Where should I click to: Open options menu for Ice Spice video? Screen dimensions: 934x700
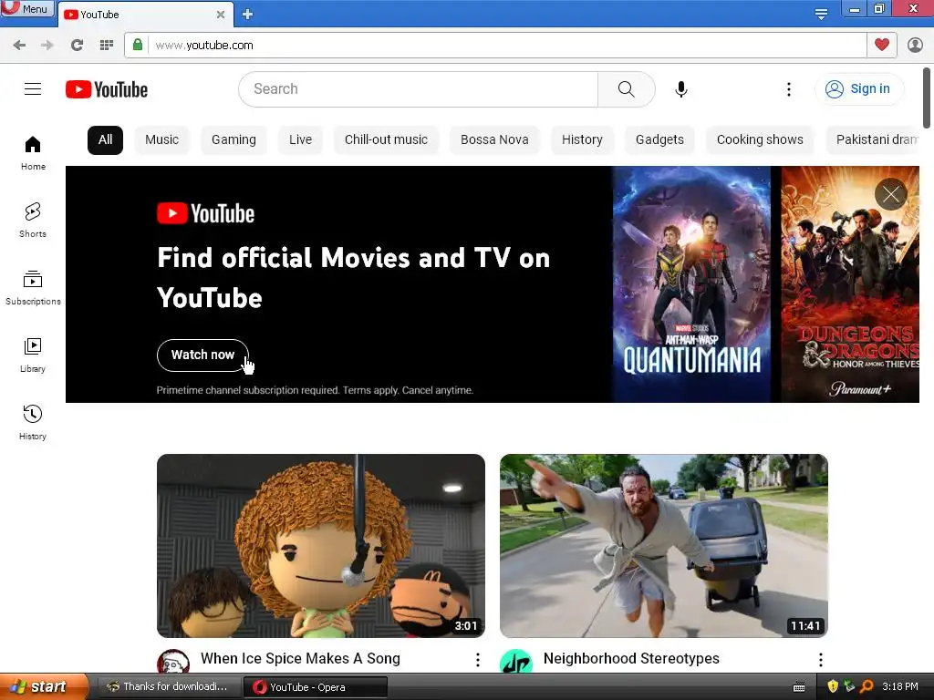click(478, 660)
